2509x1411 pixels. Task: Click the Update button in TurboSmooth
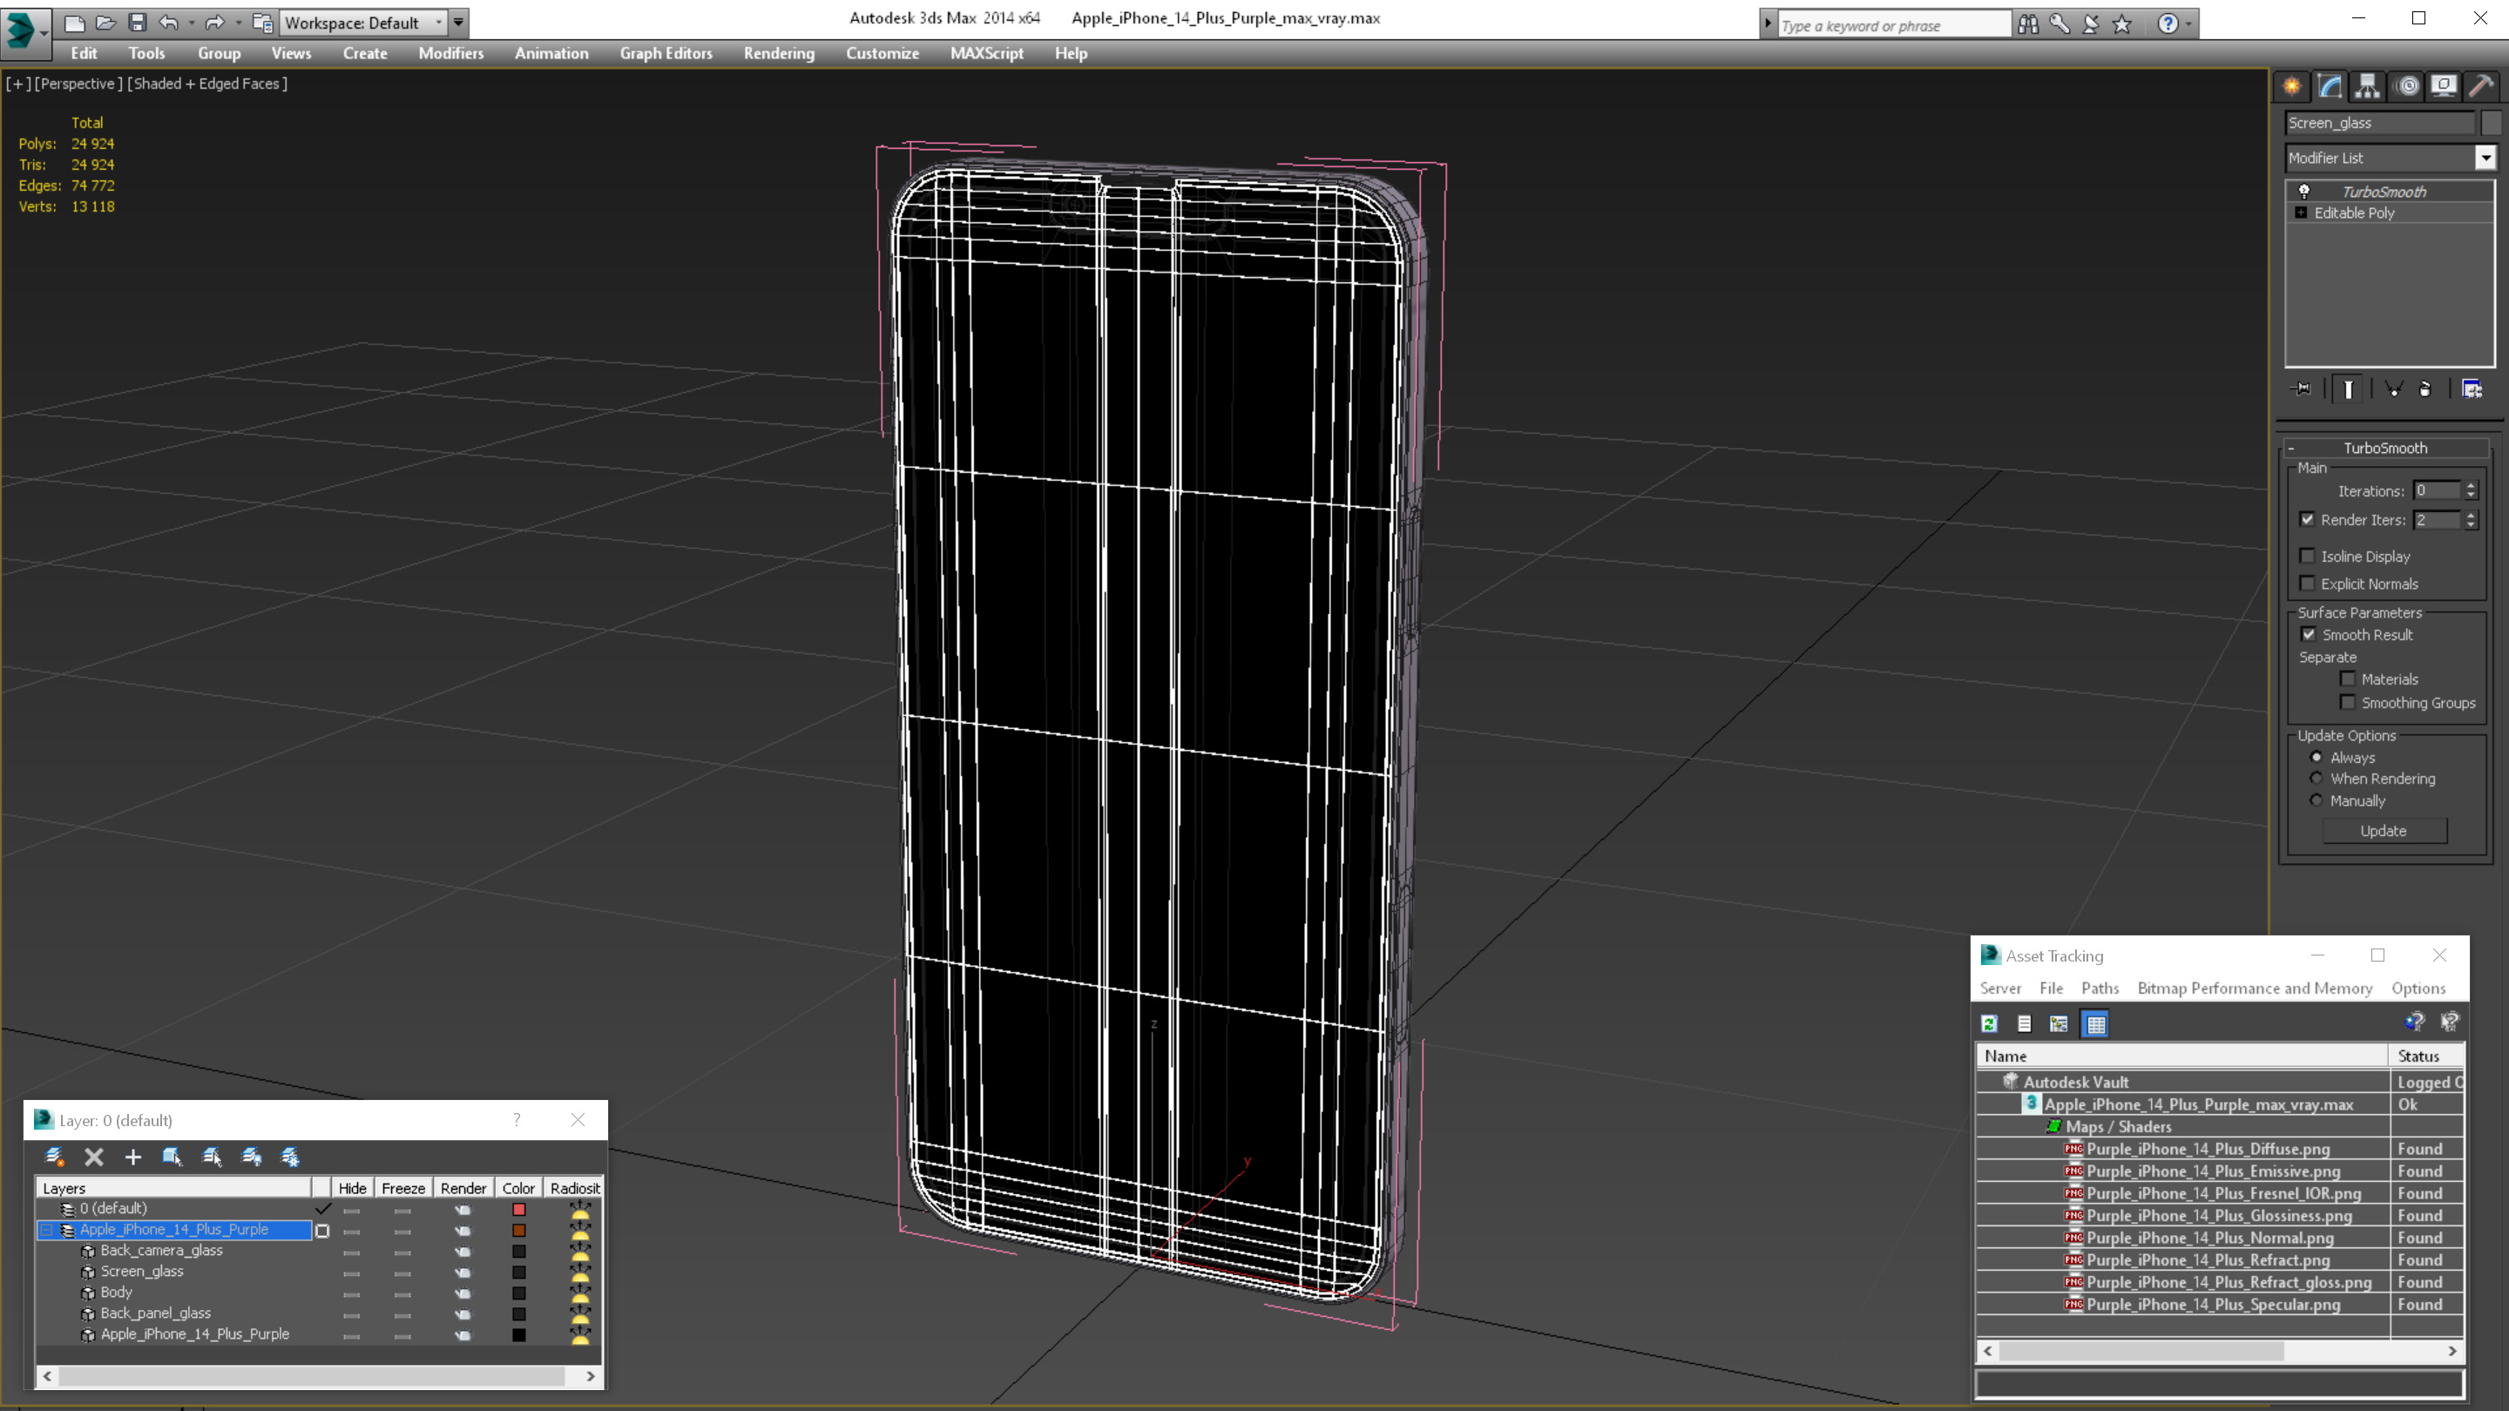tap(2385, 830)
